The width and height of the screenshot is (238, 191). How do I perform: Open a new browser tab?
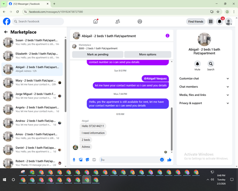[x=54, y=4]
